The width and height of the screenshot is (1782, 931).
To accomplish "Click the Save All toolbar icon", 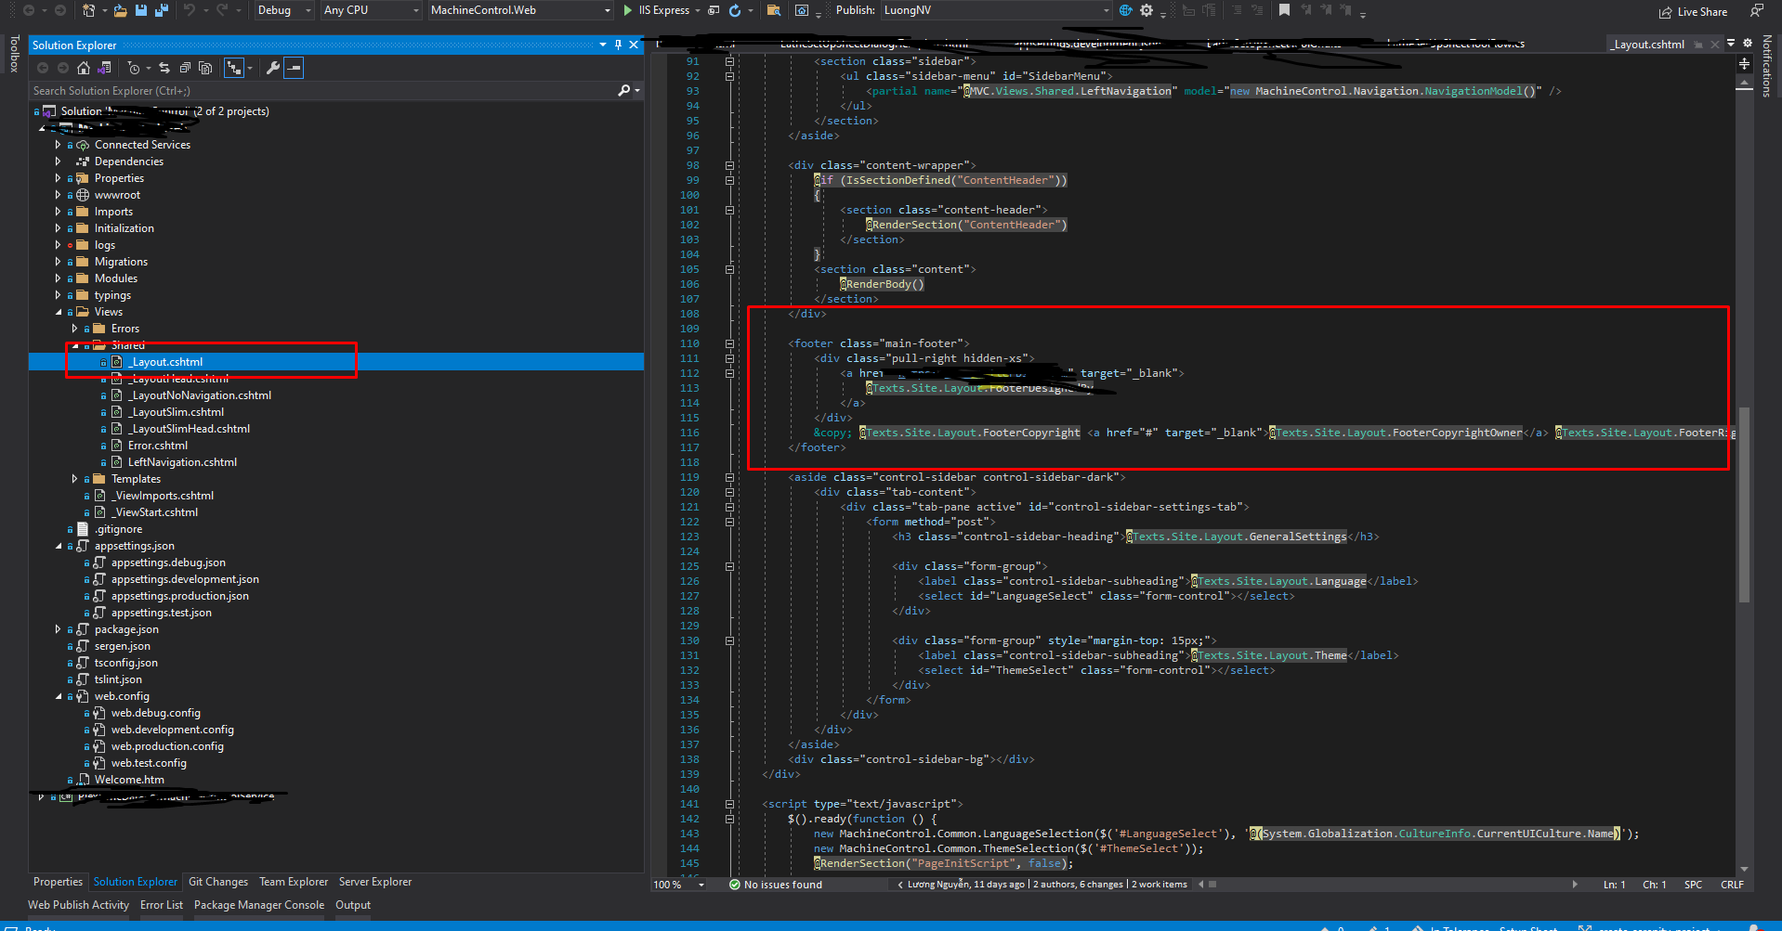I will [x=161, y=10].
